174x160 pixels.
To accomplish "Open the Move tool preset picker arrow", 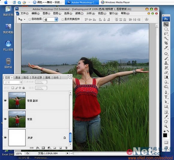I will (x=25, y=19).
